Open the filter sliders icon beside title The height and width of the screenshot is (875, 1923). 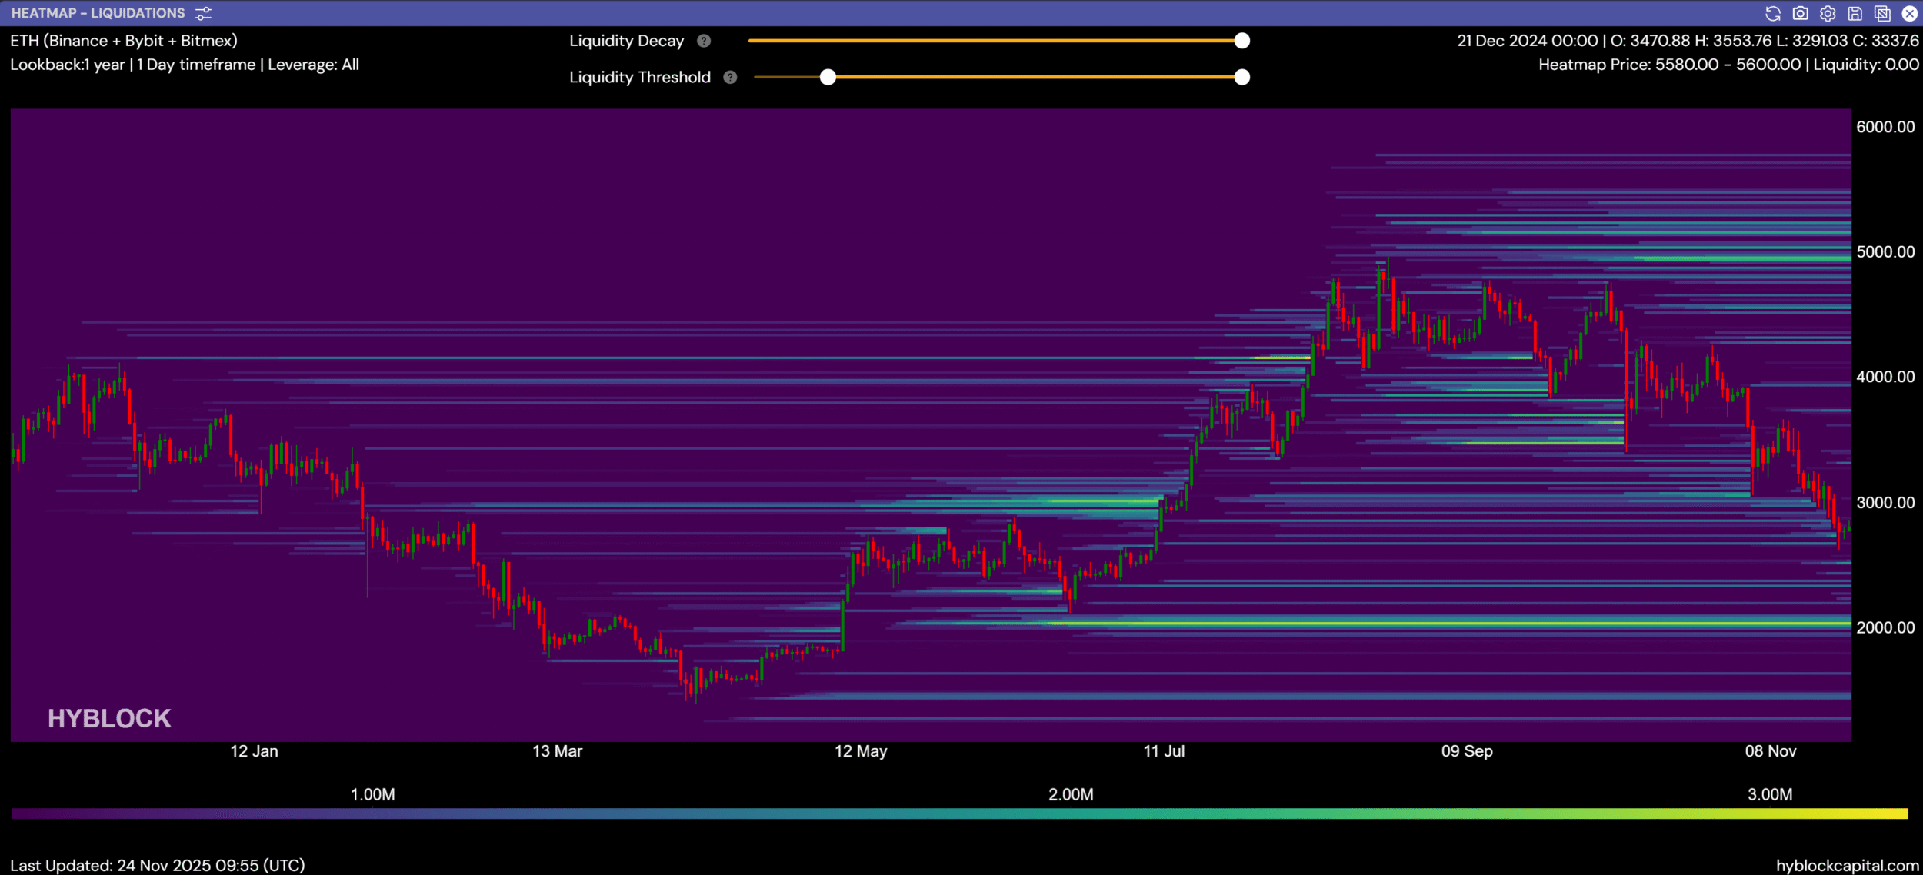point(203,13)
